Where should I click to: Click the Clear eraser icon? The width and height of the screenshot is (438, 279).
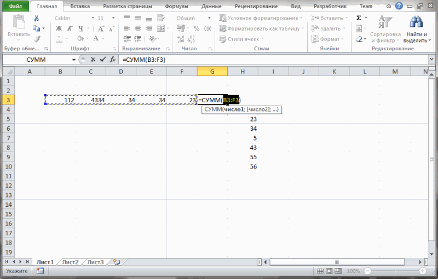[359, 39]
